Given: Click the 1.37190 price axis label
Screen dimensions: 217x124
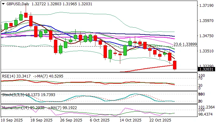Looking at the screenshot, I should pos(206,6).
